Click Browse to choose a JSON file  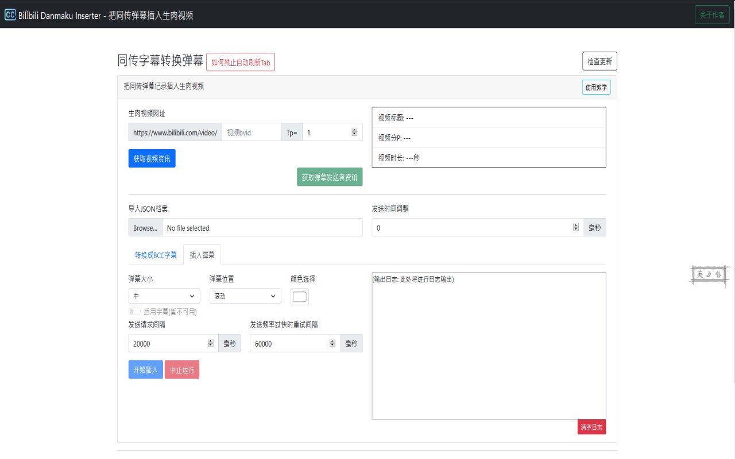[145, 227]
